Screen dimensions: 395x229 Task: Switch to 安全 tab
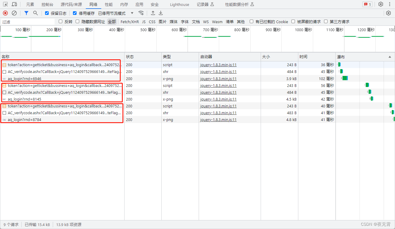155,4
